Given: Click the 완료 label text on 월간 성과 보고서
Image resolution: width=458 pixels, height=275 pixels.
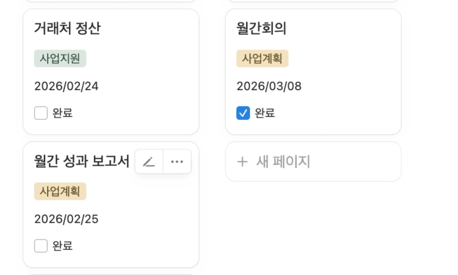Looking at the screenshot, I should [x=63, y=246].
